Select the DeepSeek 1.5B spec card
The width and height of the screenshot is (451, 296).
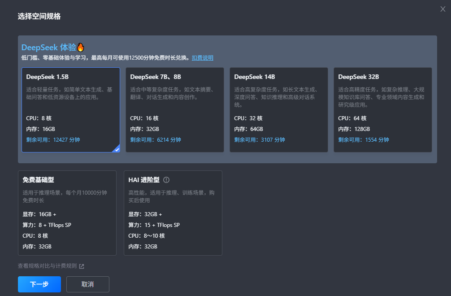pos(71,109)
